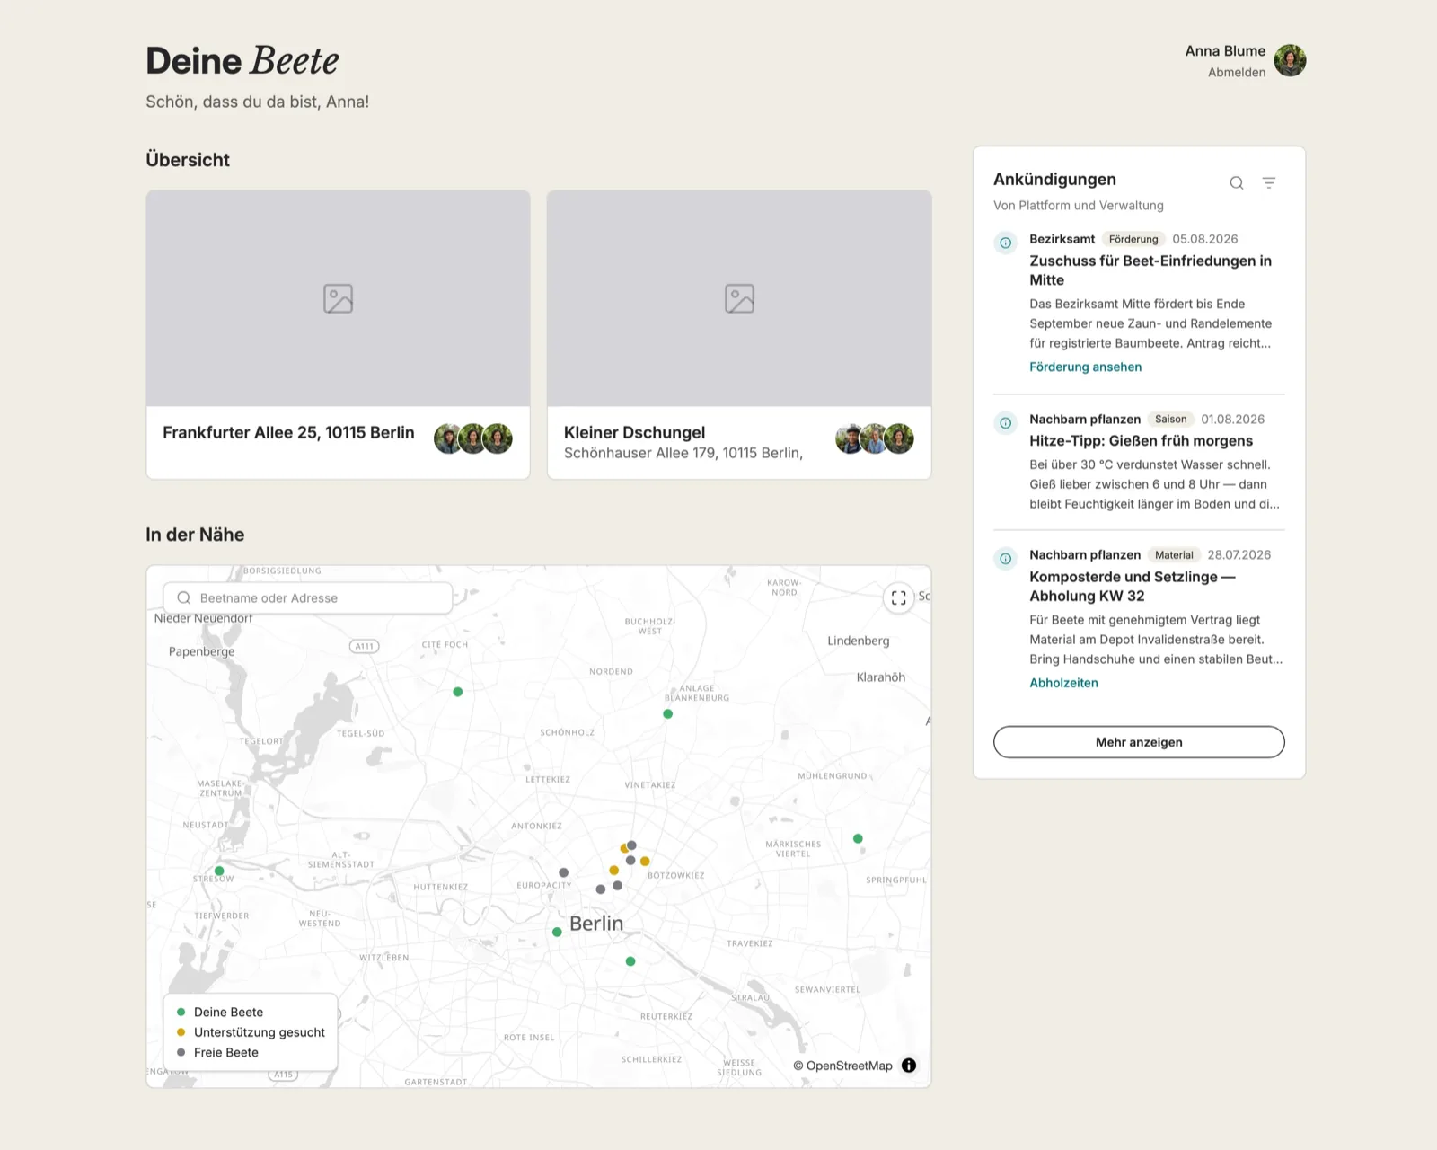Open the filter for Ankündigungen
The image size is (1437, 1150).
1269,183
